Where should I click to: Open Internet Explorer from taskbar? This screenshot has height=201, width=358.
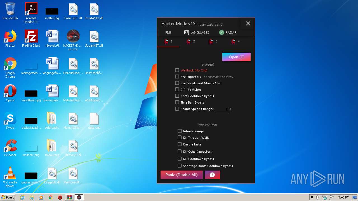pos(22,197)
